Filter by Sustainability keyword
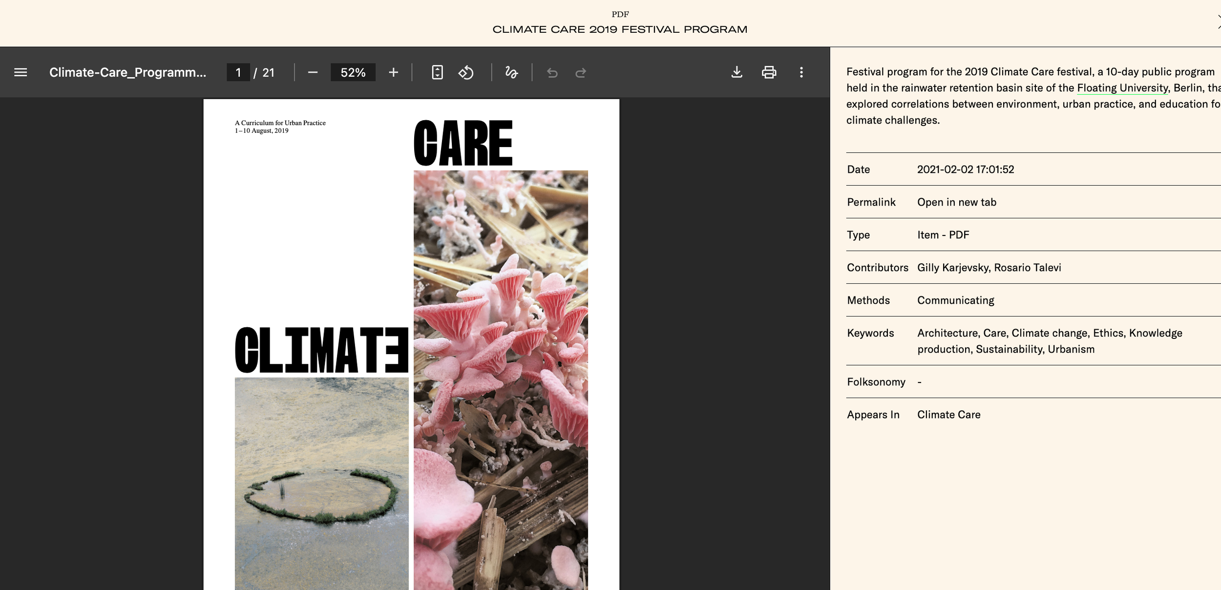Viewport: 1221px width, 590px height. click(1009, 349)
